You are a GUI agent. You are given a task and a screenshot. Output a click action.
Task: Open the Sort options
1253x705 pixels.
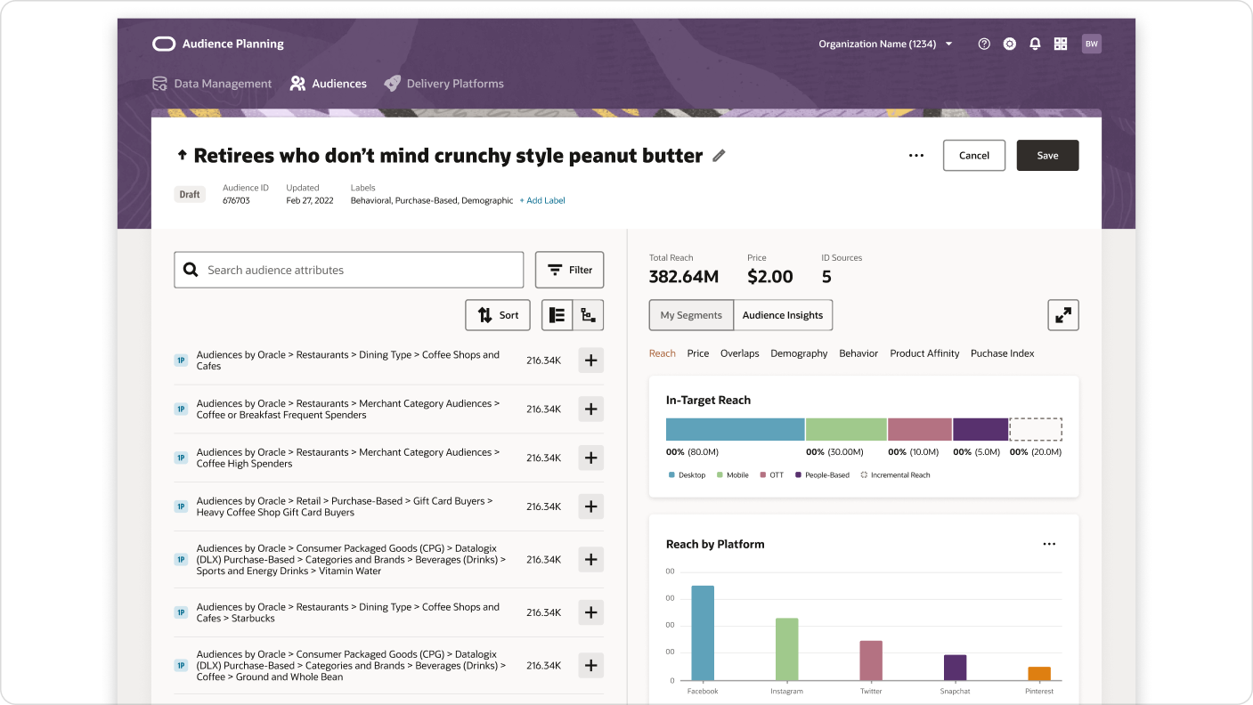[498, 315]
